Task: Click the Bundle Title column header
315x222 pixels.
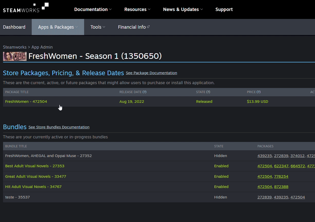Action: 16,146
